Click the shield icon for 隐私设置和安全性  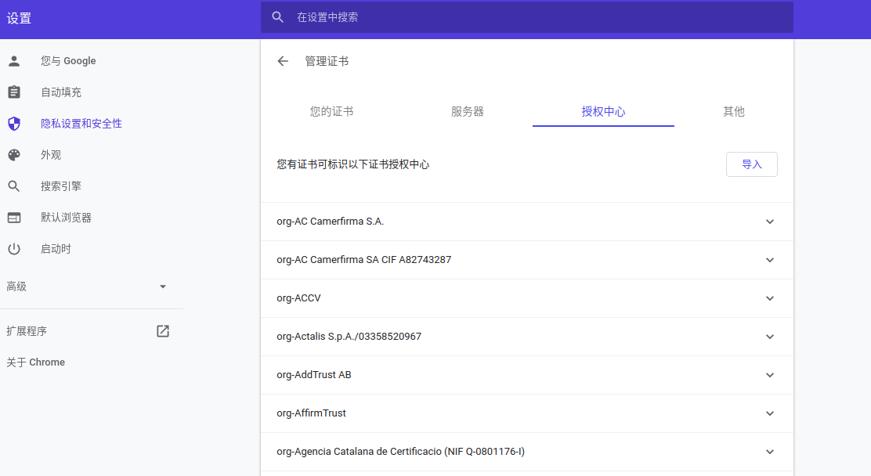(x=14, y=123)
